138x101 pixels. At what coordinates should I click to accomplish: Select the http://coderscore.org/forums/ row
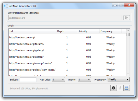pyautogui.click(x=67, y=44)
